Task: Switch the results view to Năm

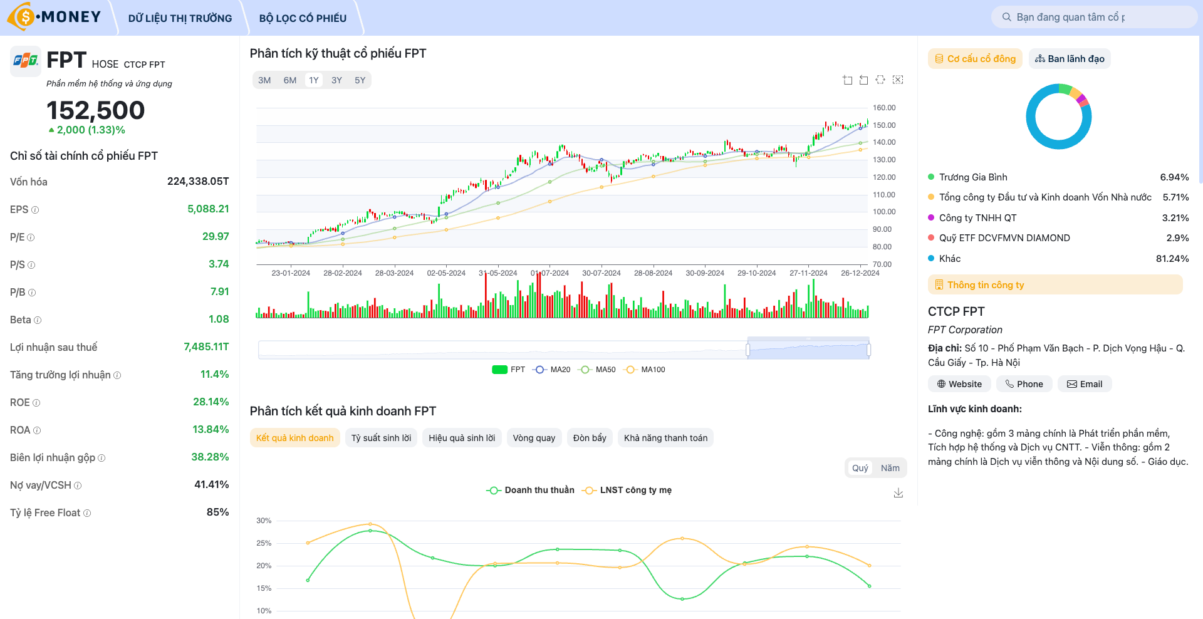Action: coord(890,468)
